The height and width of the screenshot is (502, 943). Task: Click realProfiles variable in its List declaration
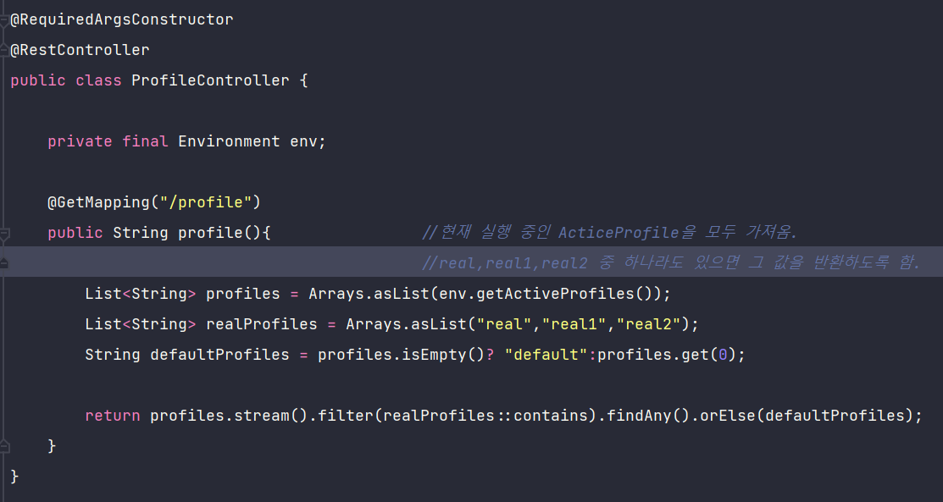262,324
